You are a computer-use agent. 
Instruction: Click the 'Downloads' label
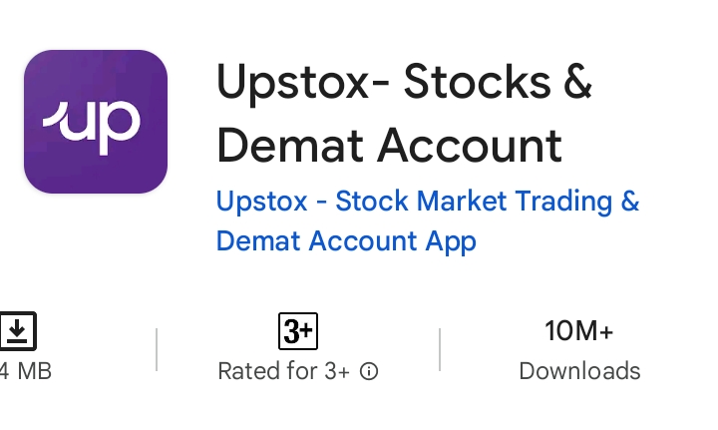click(579, 371)
